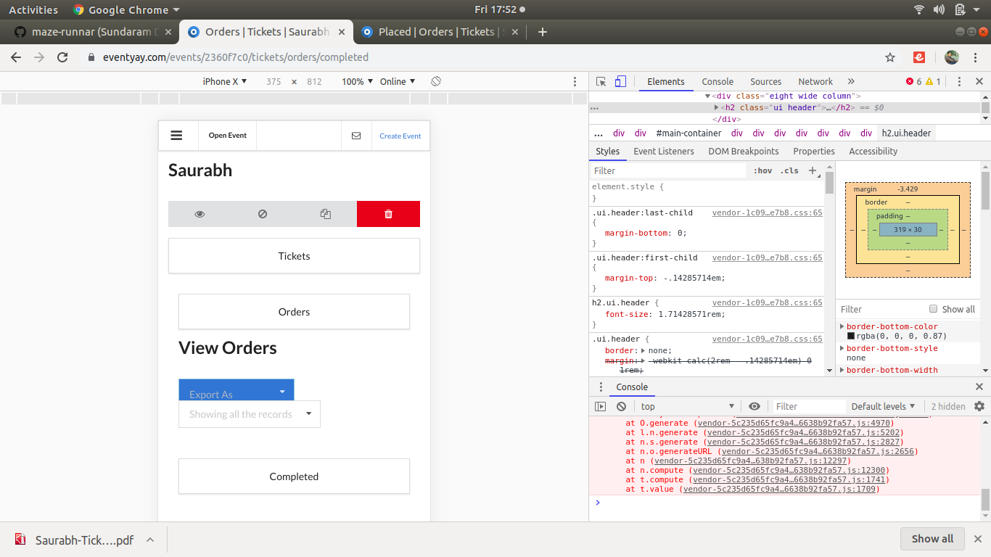
Task: Click the copy event icon button
Action: (x=325, y=214)
